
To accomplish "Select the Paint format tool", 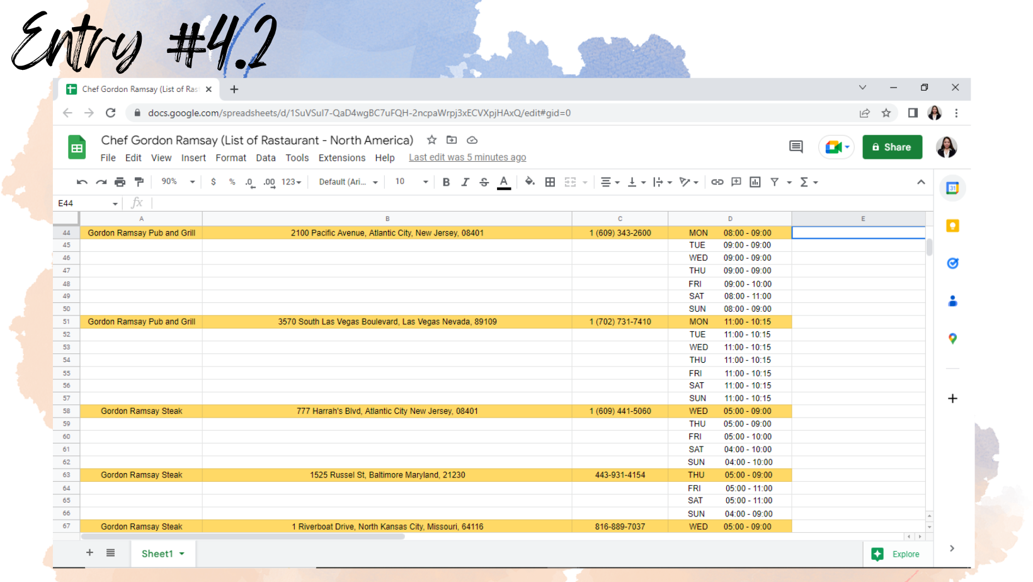I will coord(139,182).
